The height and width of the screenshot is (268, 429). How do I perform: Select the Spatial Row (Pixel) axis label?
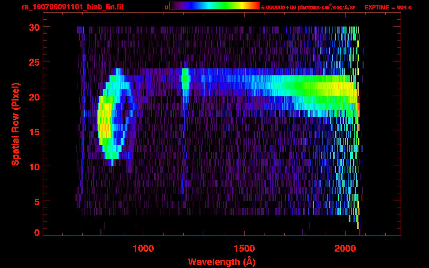point(15,124)
